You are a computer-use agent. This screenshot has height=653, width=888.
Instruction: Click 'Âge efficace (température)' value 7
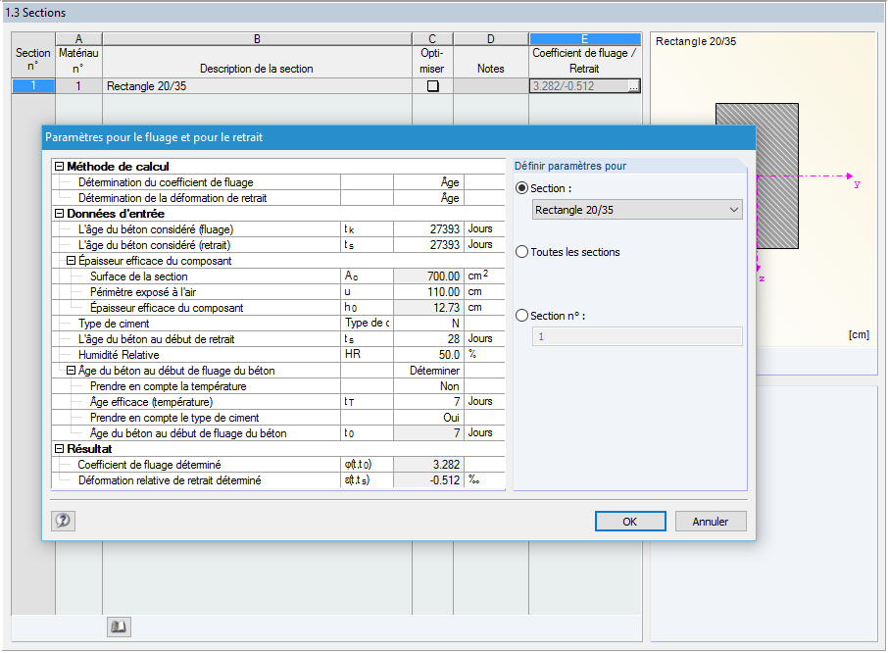click(428, 402)
